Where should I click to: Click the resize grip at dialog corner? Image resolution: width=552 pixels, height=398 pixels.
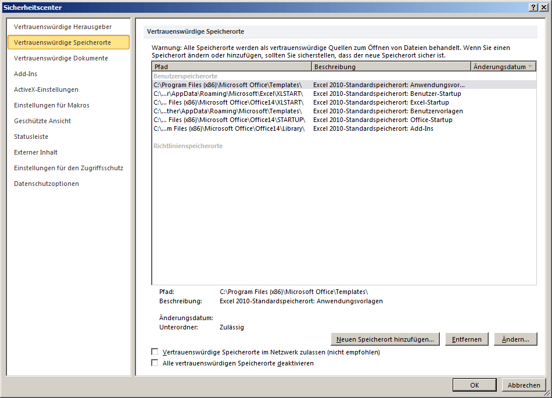(548, 394)
